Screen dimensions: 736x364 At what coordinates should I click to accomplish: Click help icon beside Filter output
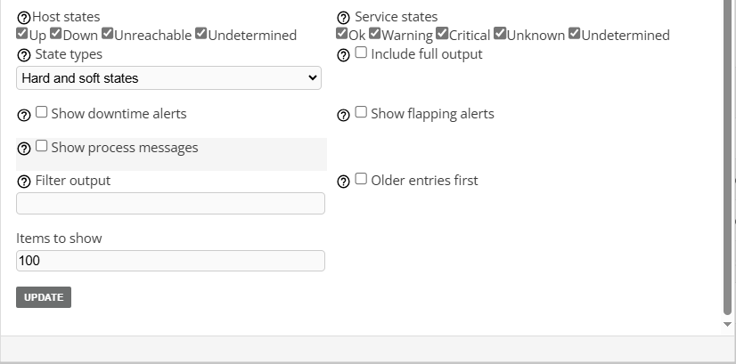tap(24, 182)
